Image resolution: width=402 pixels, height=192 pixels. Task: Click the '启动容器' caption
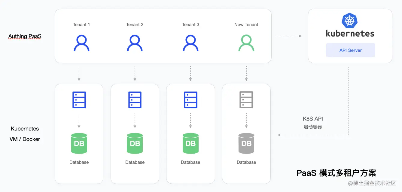313,127
